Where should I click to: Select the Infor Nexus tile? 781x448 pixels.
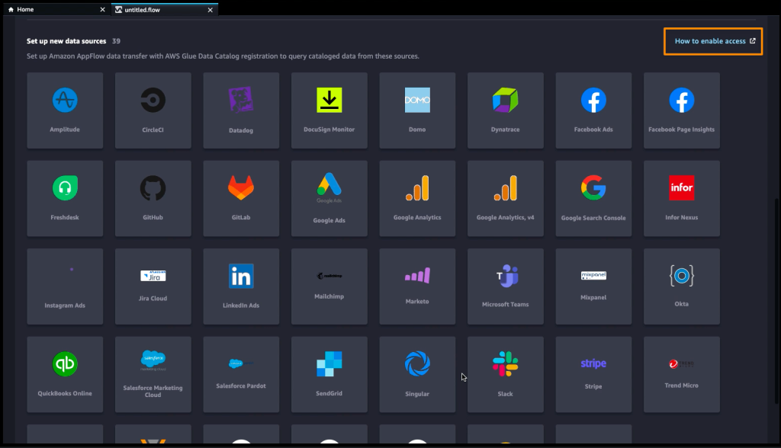(682, 199)
